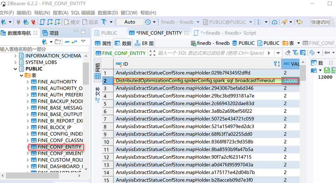The width and height of the screenshot is (336, 183).
Task: Open the transaction mode dropdown arrow
Action: click(111, 22)
